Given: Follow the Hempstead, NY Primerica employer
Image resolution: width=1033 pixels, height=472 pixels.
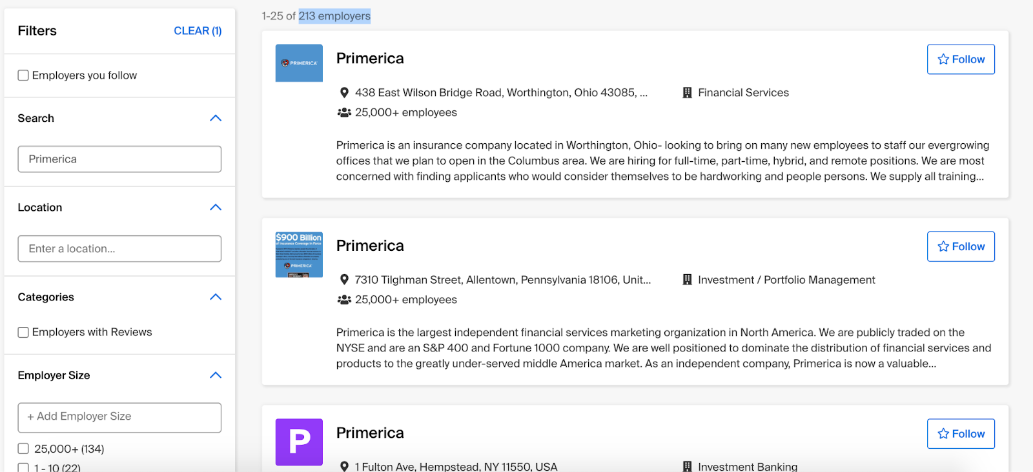Looking at the screenshot, I should click(x=961, y=434).
